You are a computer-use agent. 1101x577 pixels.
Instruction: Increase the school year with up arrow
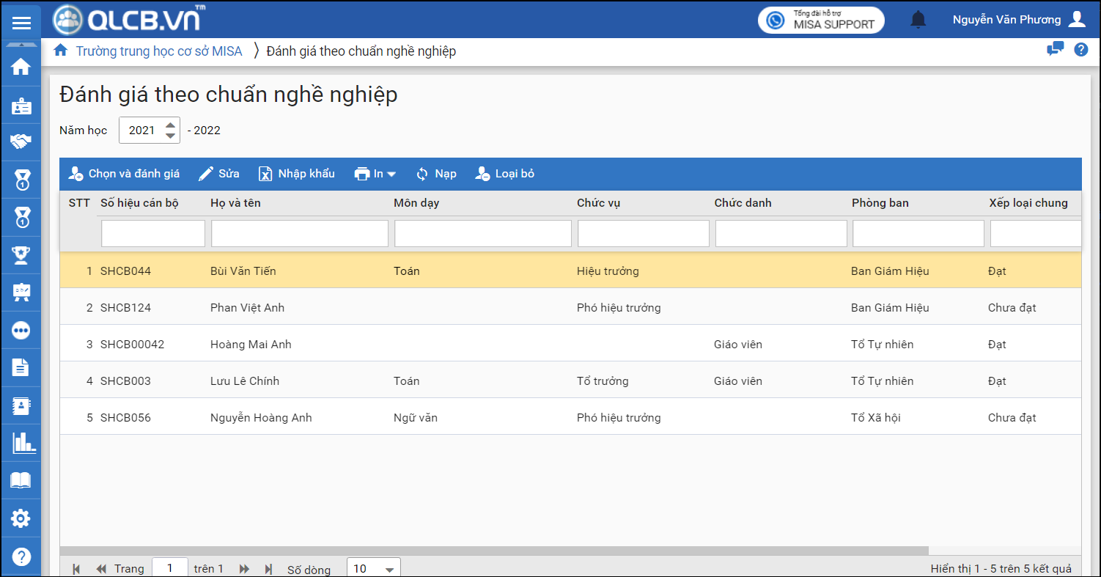click(x=170, y=125)
